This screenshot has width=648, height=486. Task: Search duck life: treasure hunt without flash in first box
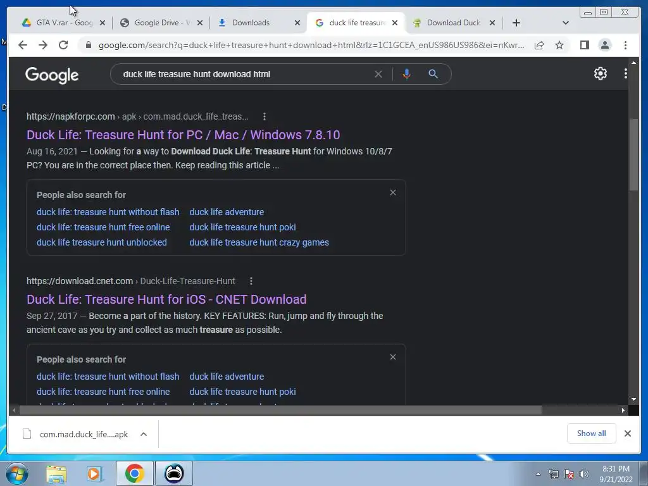click(108, 212)
